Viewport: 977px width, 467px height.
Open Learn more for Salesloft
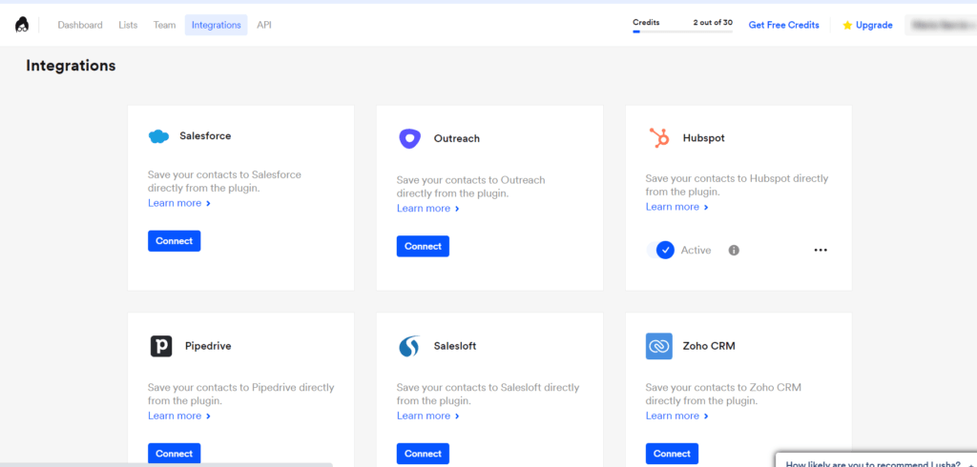click(427, 416)
